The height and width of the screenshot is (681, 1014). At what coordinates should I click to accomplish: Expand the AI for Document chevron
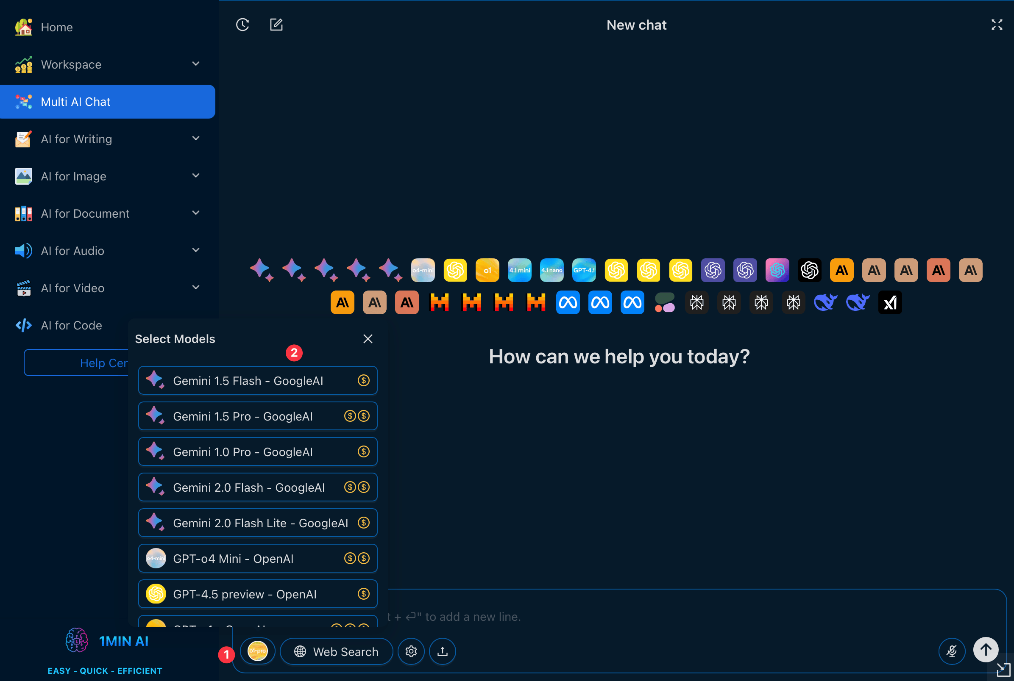point(196,213)
